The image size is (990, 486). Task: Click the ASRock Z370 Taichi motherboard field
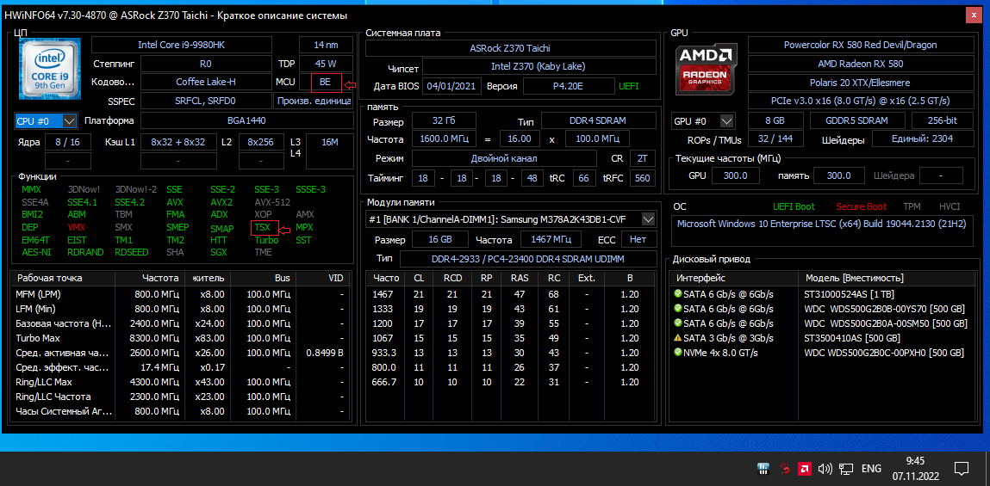[512, 48]
